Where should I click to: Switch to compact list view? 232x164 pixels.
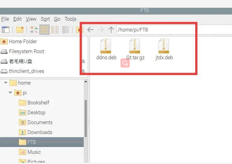click(55, 30)
